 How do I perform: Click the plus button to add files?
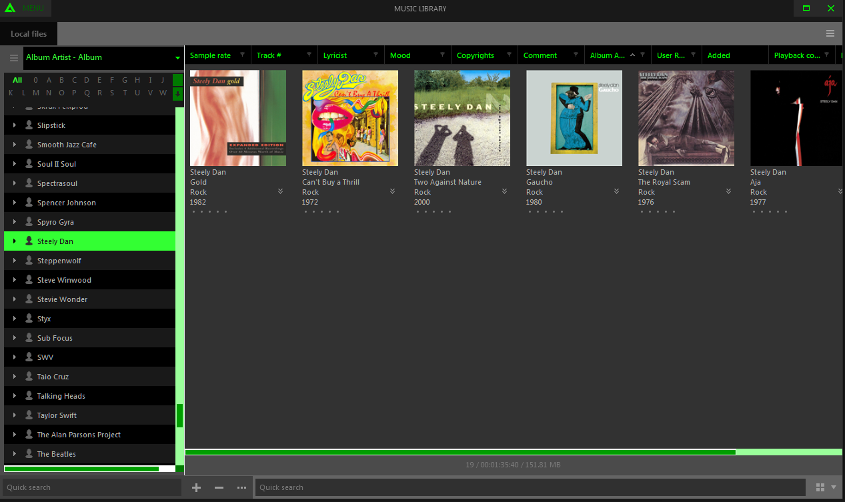(196, 487)
